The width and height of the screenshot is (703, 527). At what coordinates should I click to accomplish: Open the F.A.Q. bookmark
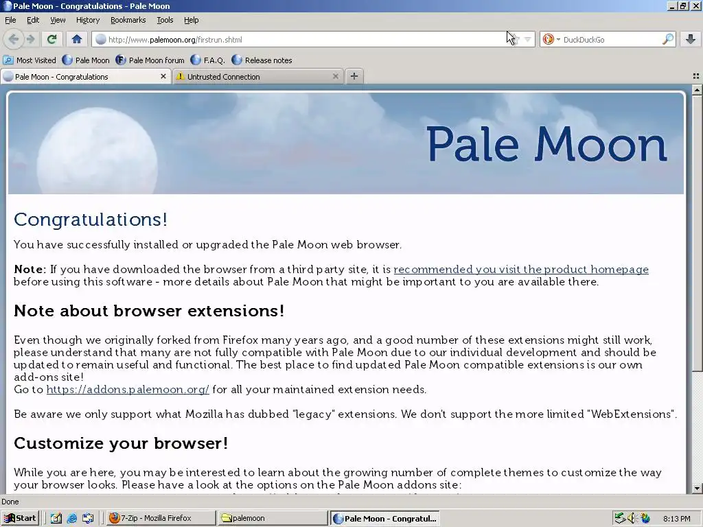click(x=207, y=60)
